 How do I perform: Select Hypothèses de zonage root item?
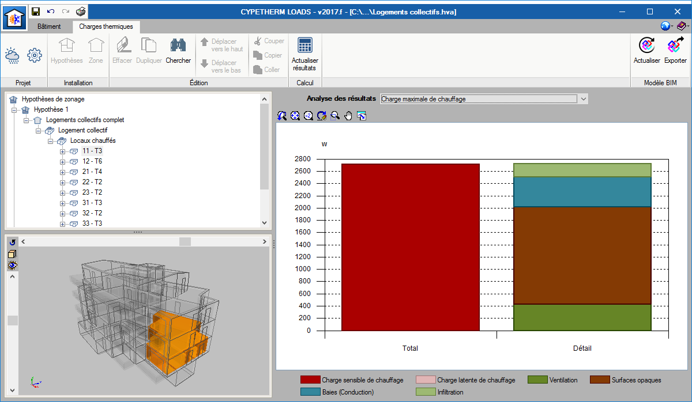coord(53,99)
